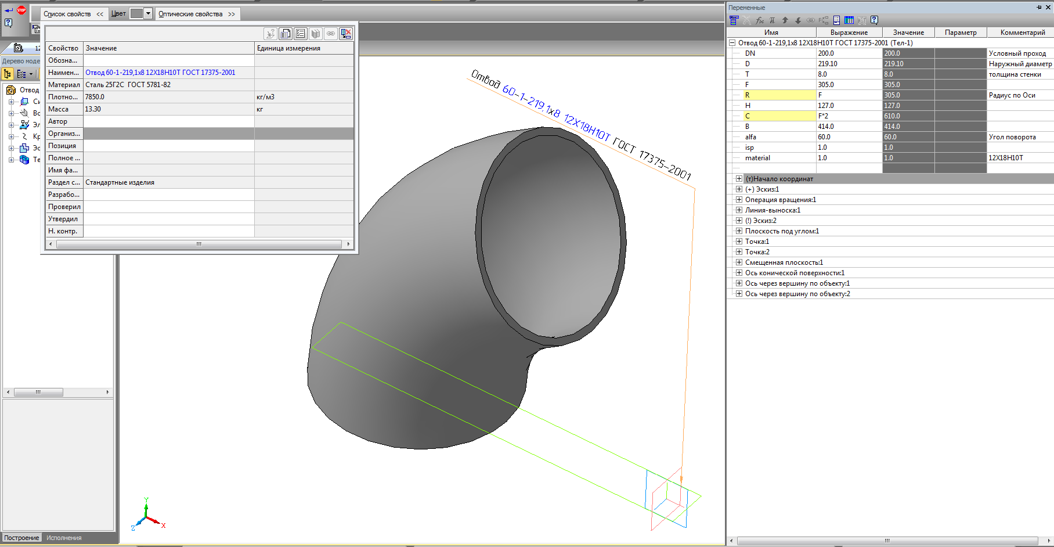Collapse the Отвод 60-1-219,1x8 row in Переменные
Viewport: 1054px width, 547px height.
pos(732,42)
